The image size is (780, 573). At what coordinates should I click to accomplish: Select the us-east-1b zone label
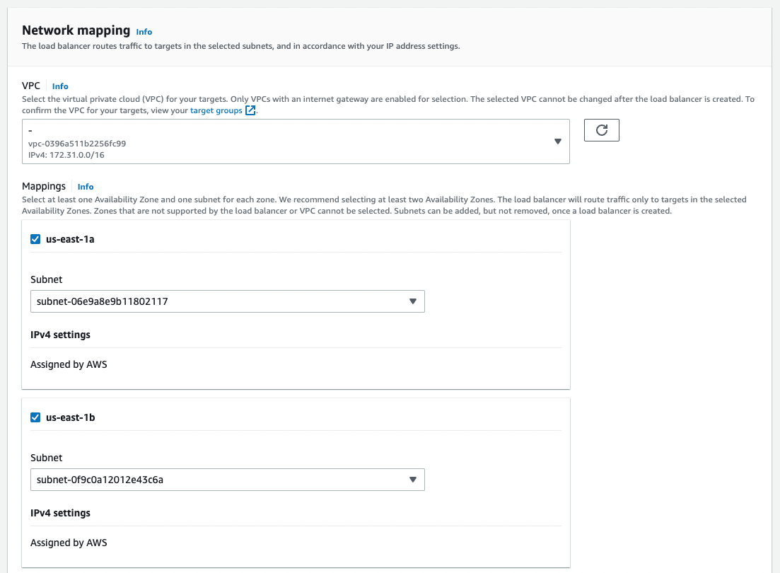71,417
